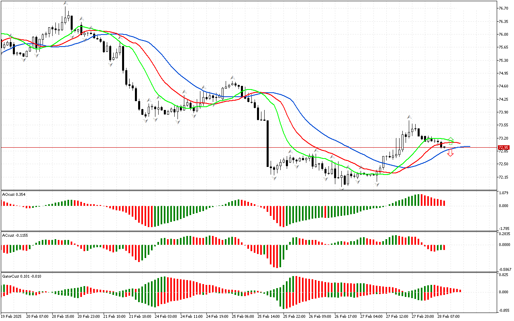Click the 1.079 value on the AOcust scale
The image size is (514, 321).
503,193
